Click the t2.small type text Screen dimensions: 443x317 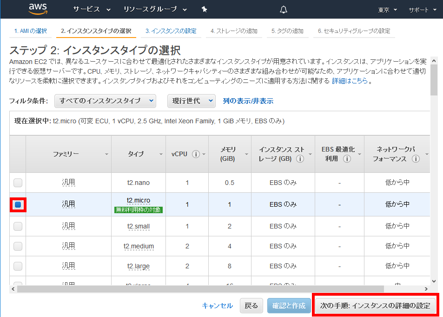(139, 226)
